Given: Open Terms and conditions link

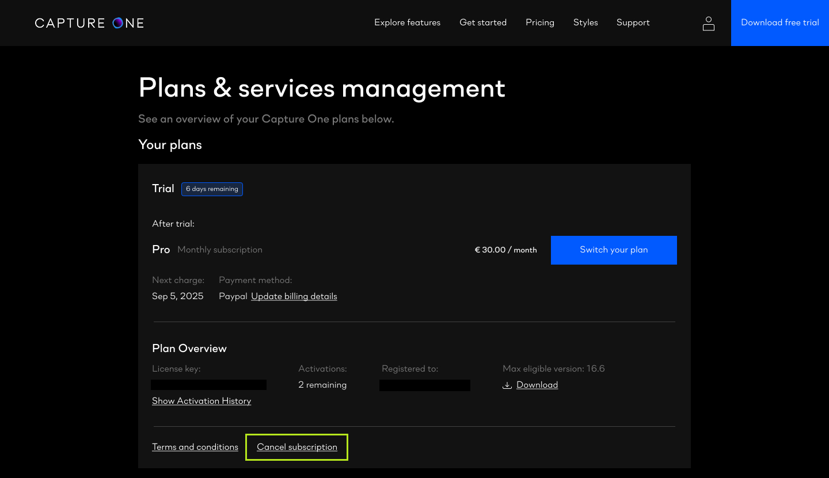Looking at the screenshot, I should (x=195, y=447).
